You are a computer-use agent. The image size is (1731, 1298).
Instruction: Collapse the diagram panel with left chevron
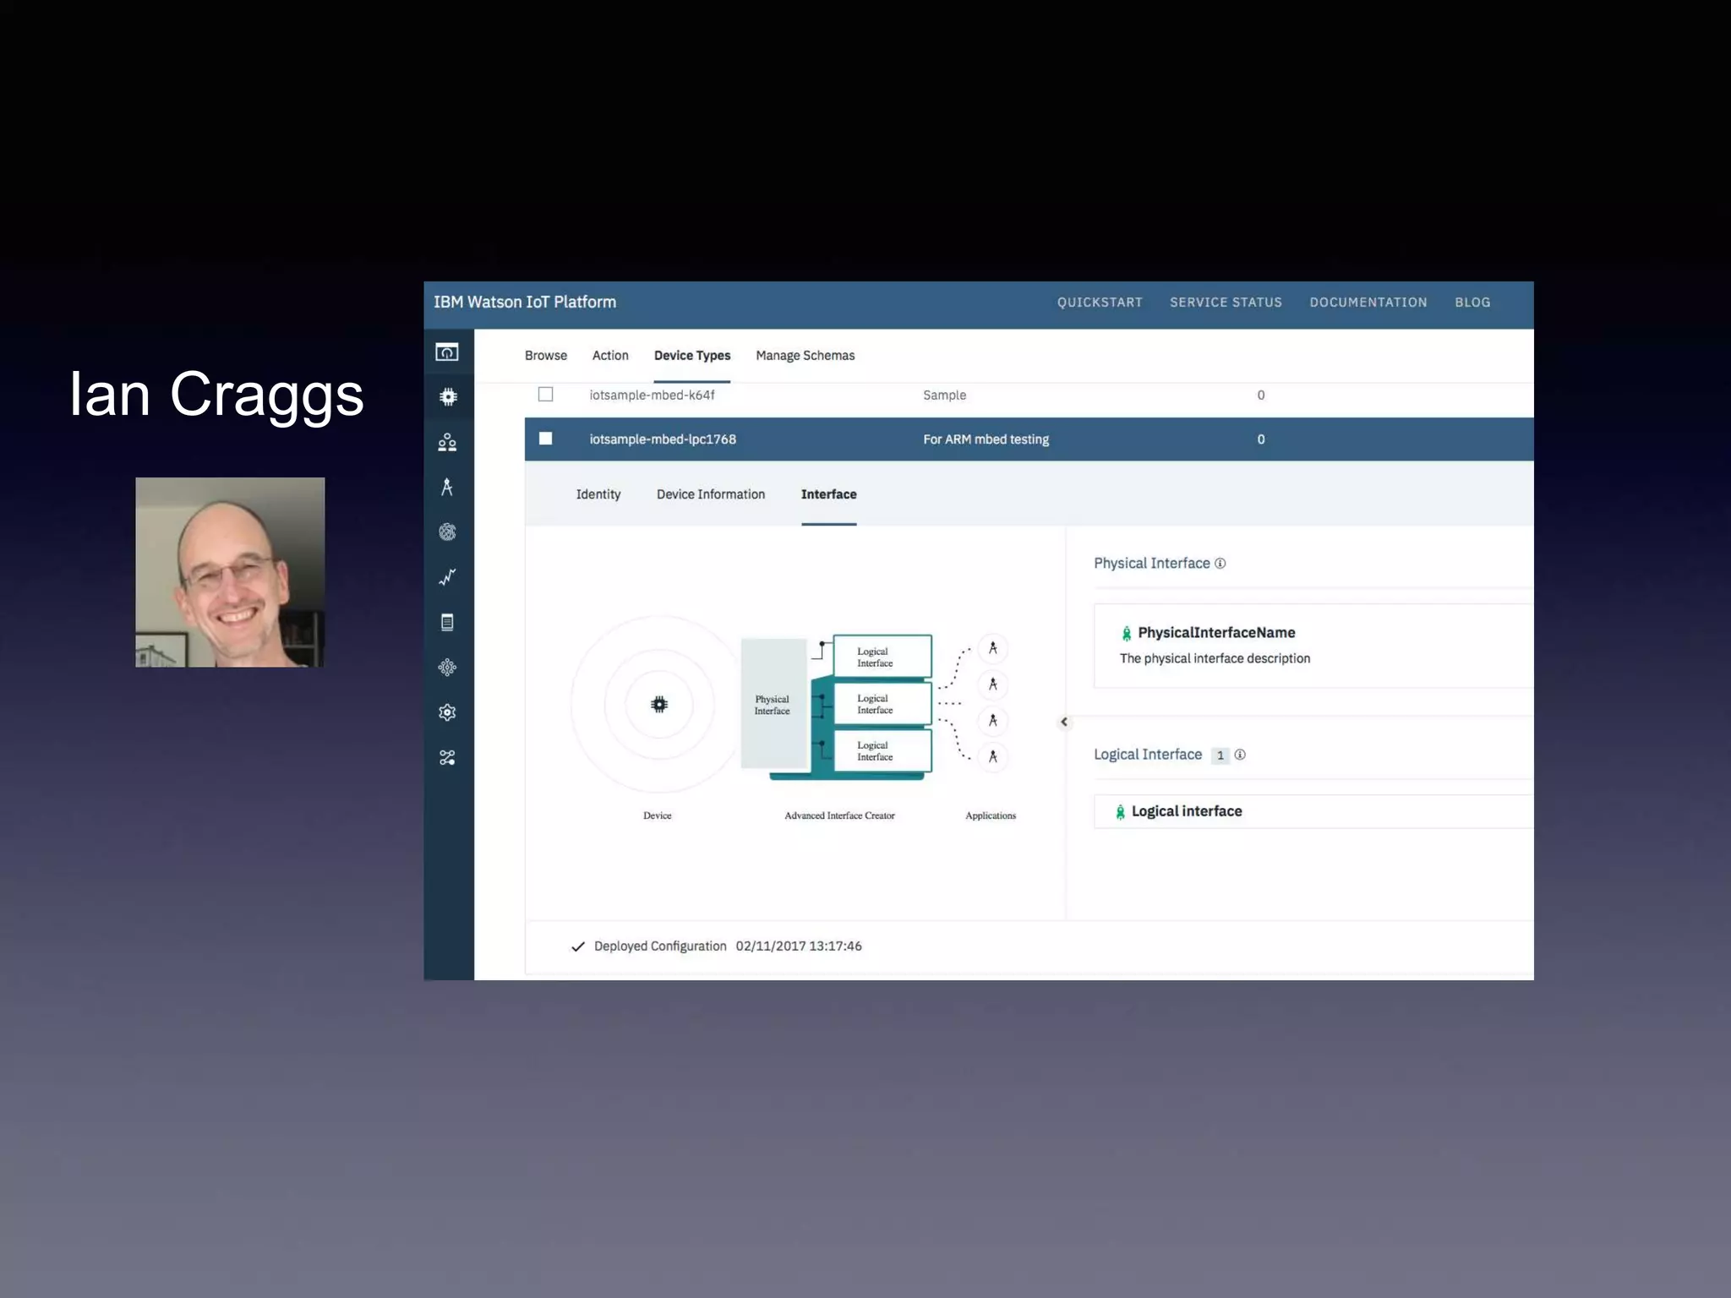pyautogui.click(x=1064, y=722)
